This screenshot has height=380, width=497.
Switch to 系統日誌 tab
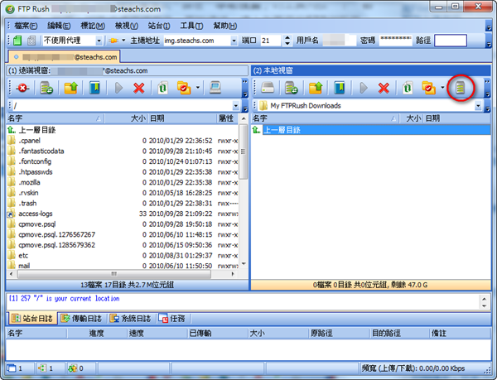pos(130,318)
